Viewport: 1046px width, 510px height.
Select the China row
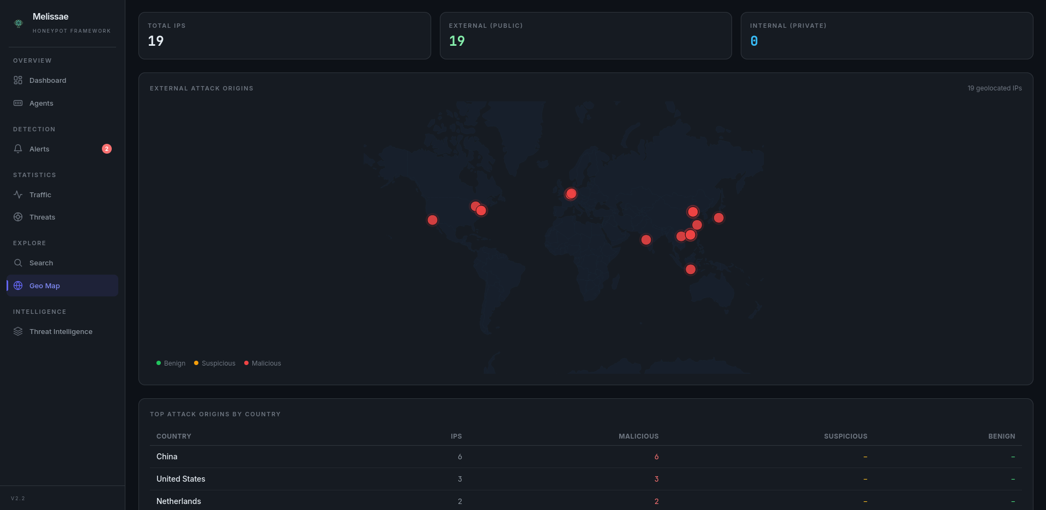tap(586, 457)
